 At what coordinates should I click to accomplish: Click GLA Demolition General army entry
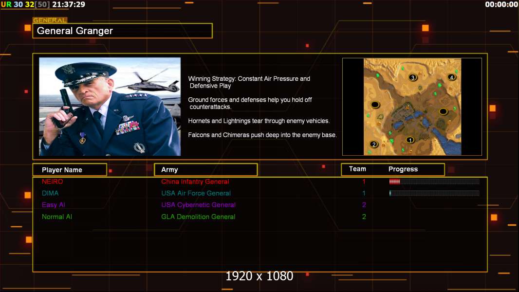[198, 217]
